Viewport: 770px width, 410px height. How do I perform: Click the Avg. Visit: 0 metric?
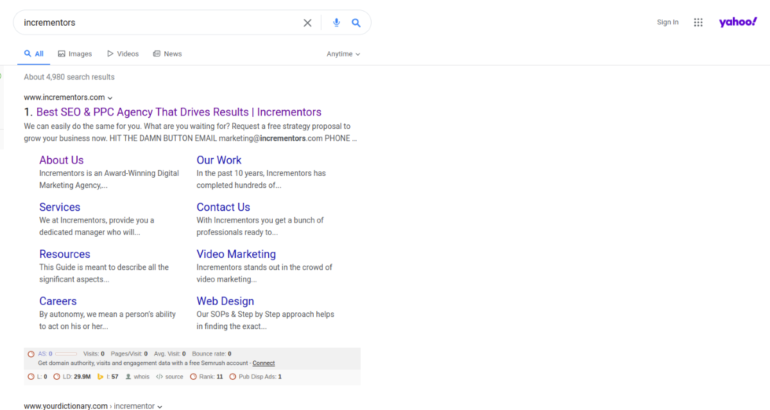tap(170, 354)
